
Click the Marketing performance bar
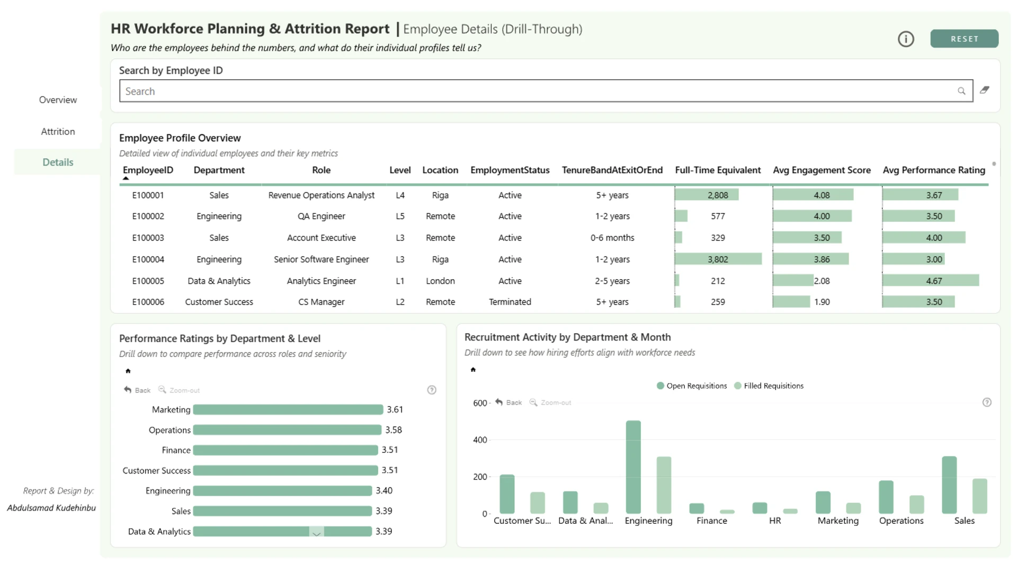click(x=288, y=409)
